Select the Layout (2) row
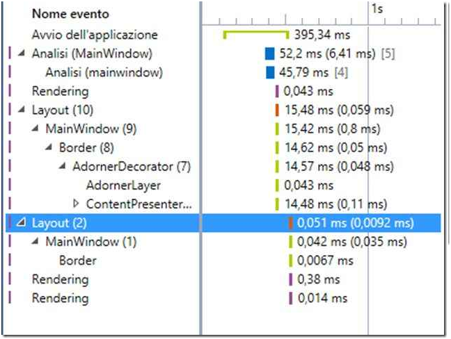Screen dimensions: 451x339 (x=223, y=223)
